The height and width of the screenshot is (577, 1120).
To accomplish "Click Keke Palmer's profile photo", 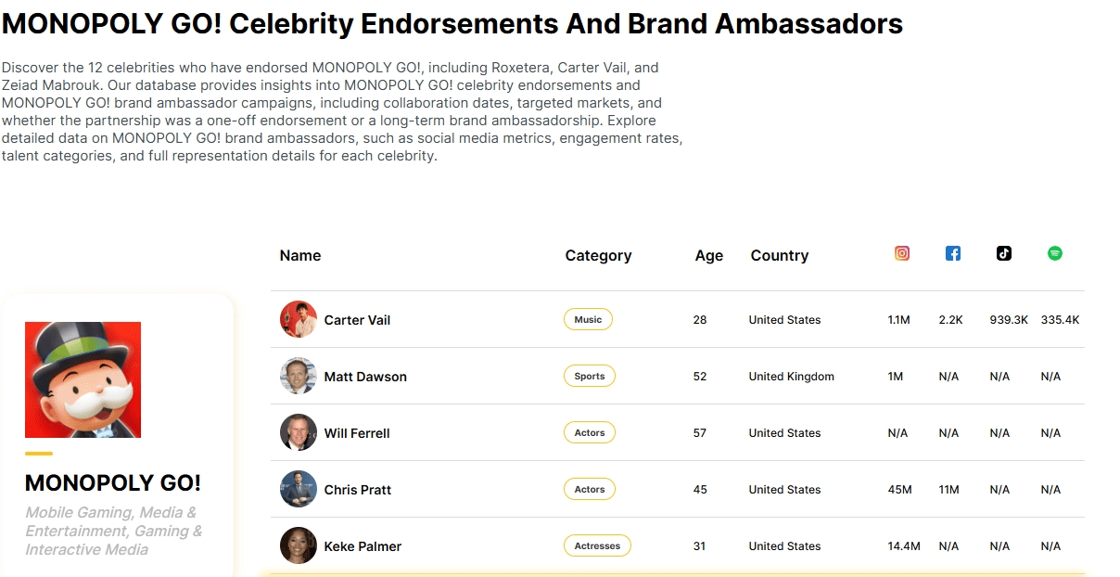I will click(299, 545).
